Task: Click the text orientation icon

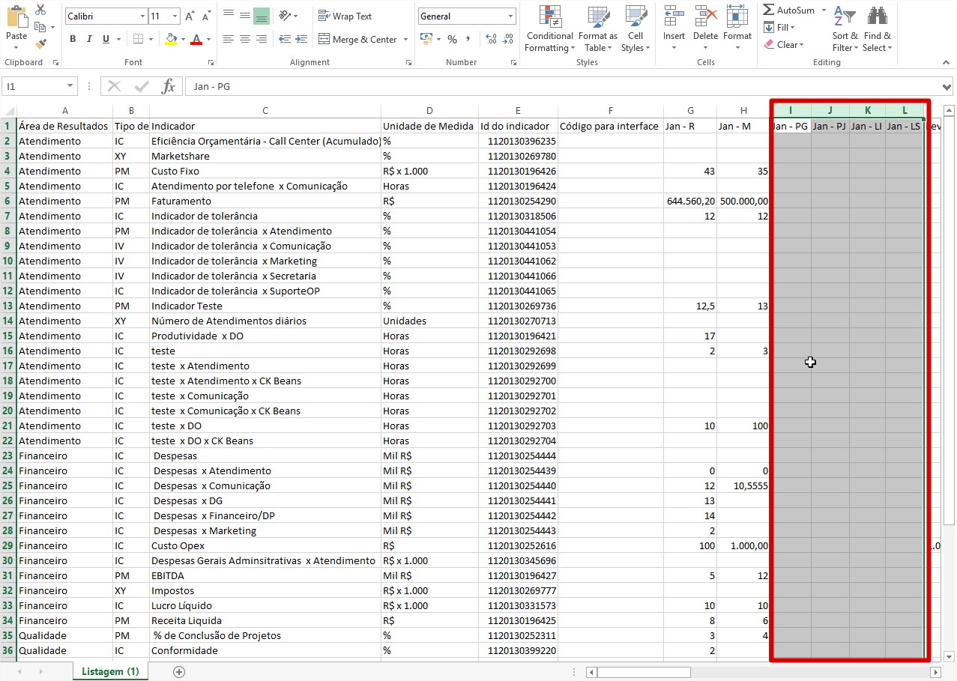Action: 285,16
